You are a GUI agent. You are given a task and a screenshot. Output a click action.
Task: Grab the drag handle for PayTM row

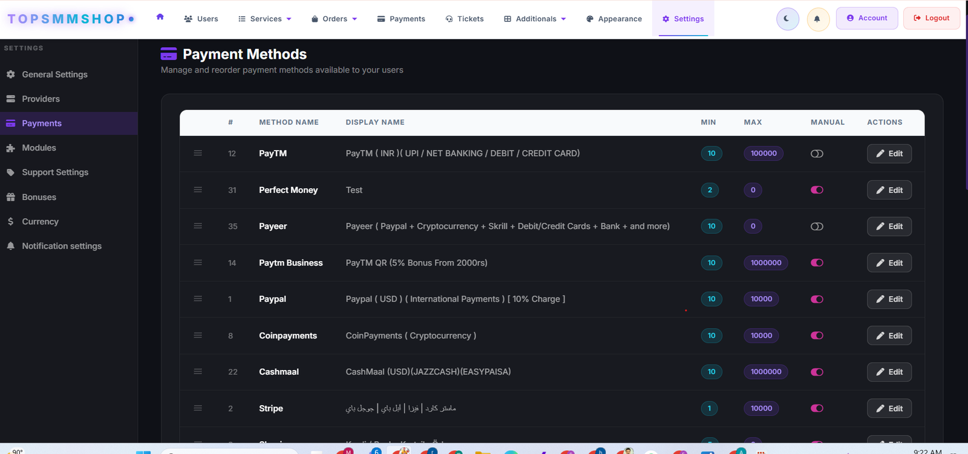pos(198,154)
